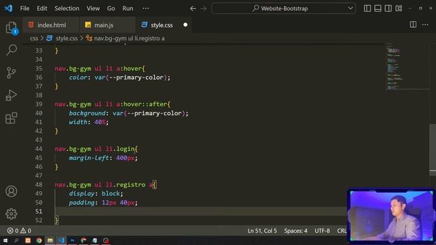
Task: Toggle the bottom panel layout icon
Action: tap(377, 8)
